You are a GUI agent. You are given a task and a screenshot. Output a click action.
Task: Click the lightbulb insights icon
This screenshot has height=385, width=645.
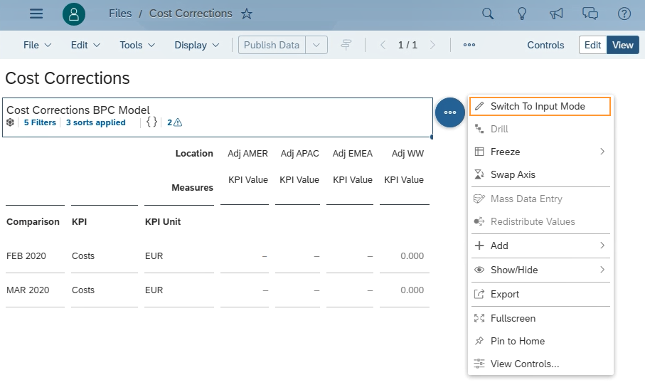(521, 14)
